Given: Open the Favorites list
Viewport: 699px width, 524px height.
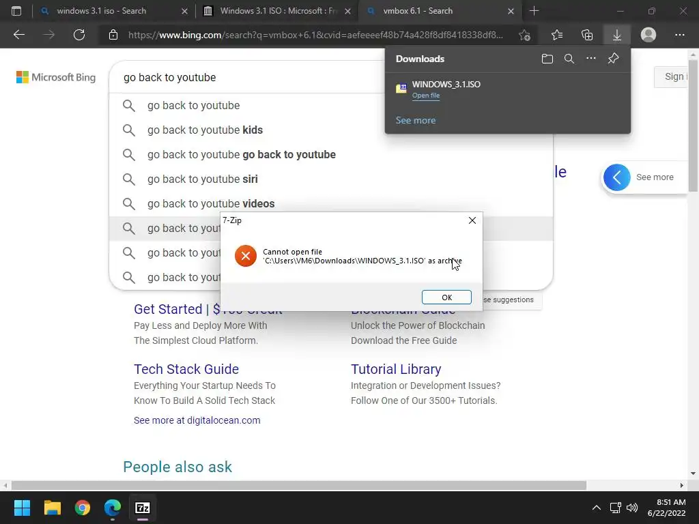Looking at the screenshot, I should 557,35.
